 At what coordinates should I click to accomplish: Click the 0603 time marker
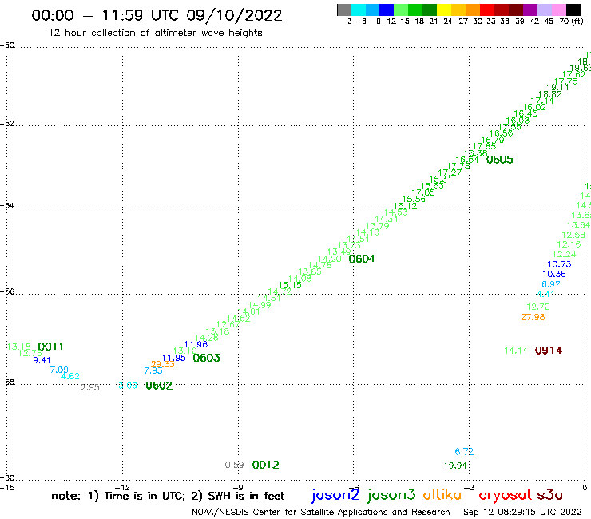tap(206, 358)
